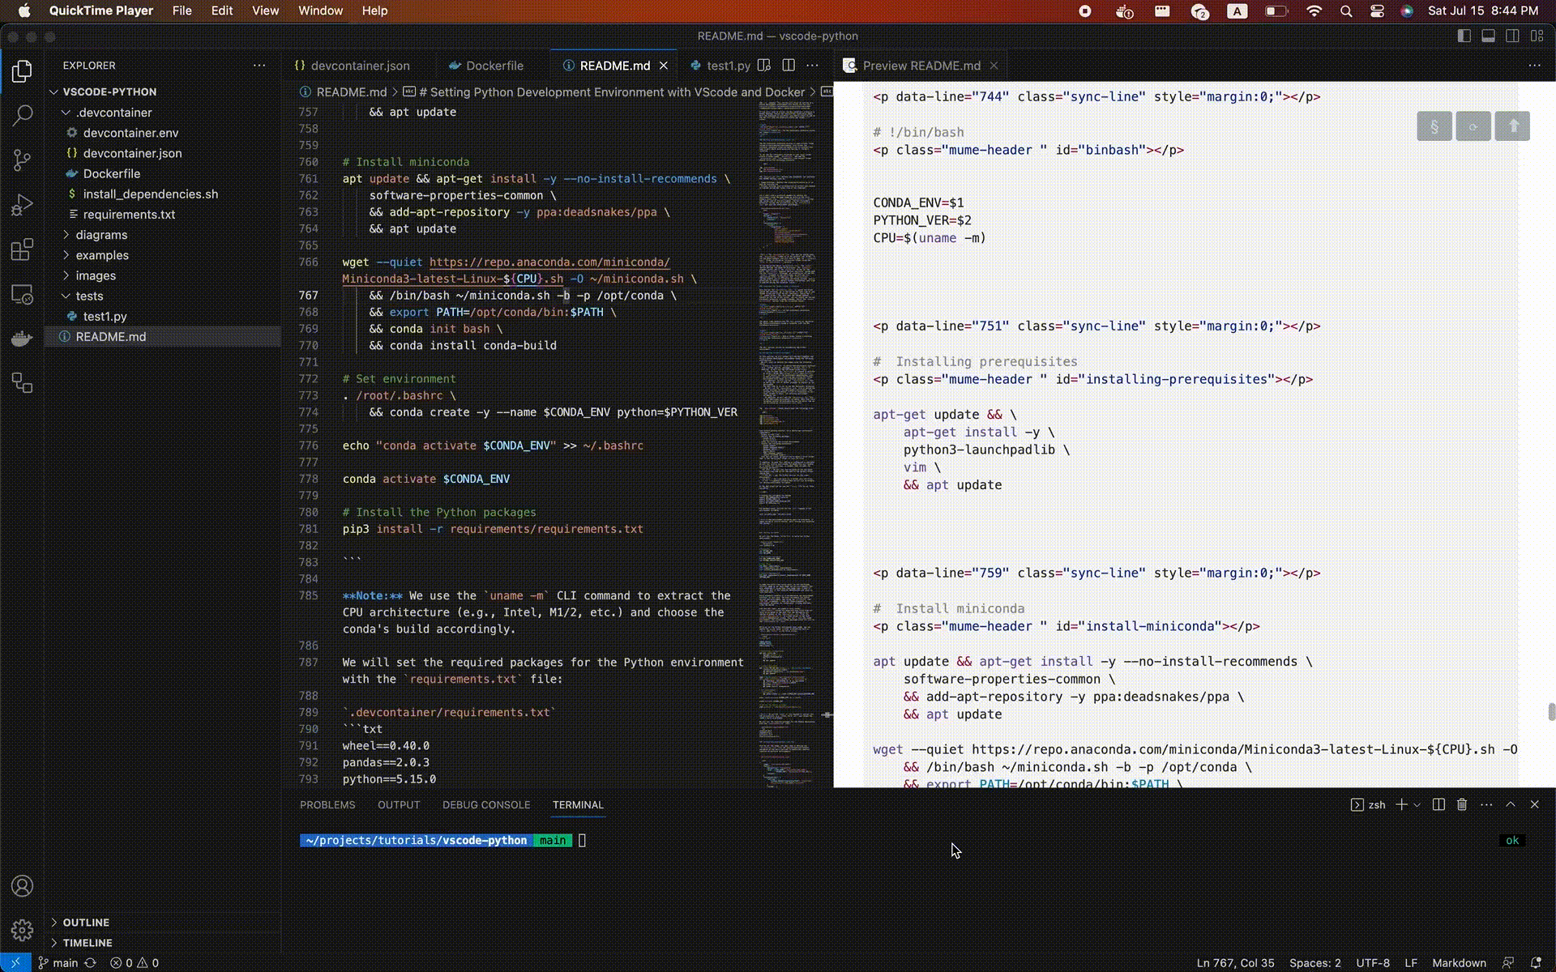1556x972 pixels.
Task: Open the terminal launch profile dropdown
Action: coord(1417,804)
